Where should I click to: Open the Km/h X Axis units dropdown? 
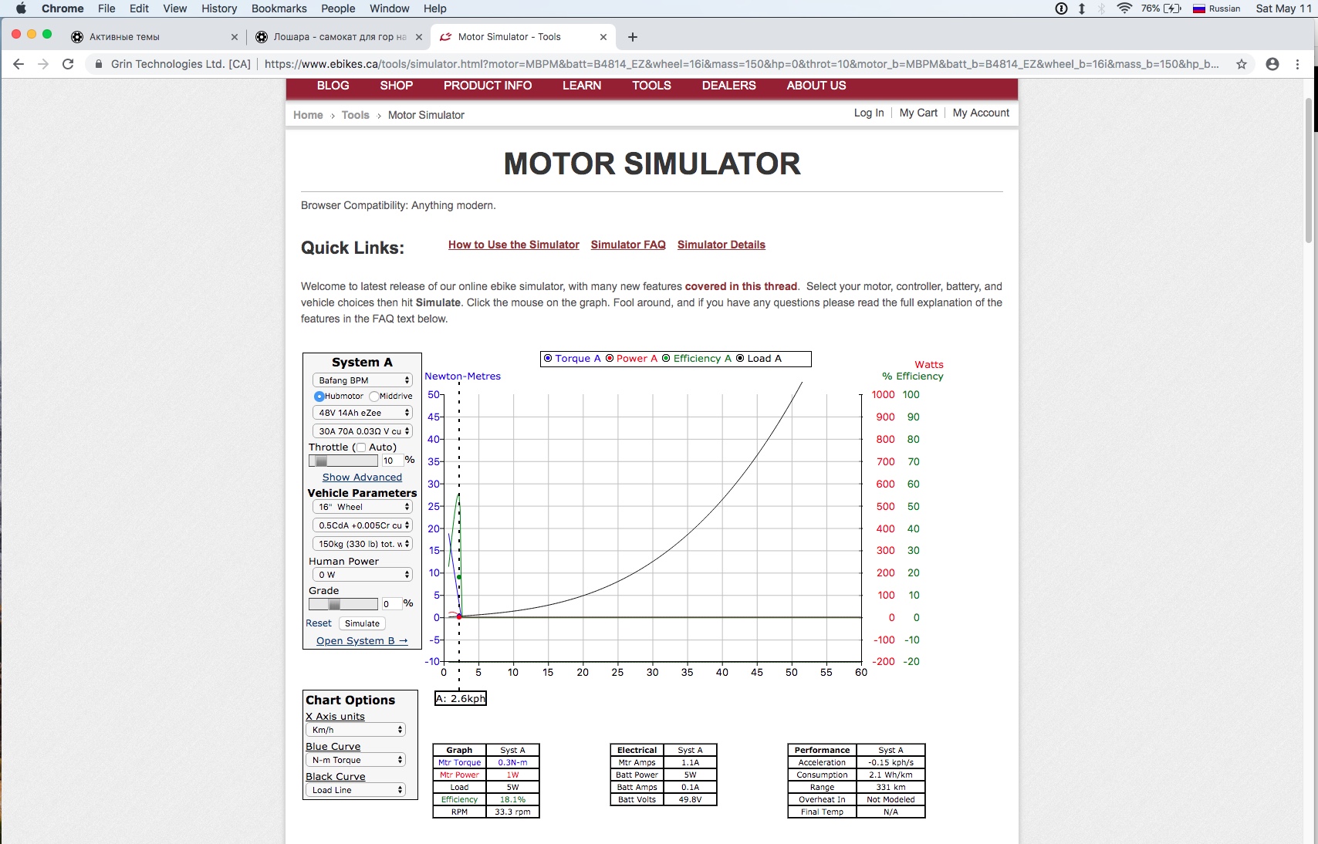pos(358,730)
